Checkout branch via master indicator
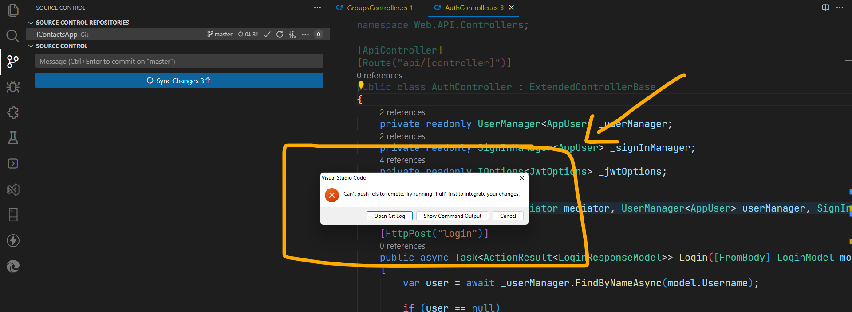Image resolution: width=852 pixels, height=312 pixels. [220, 35]
